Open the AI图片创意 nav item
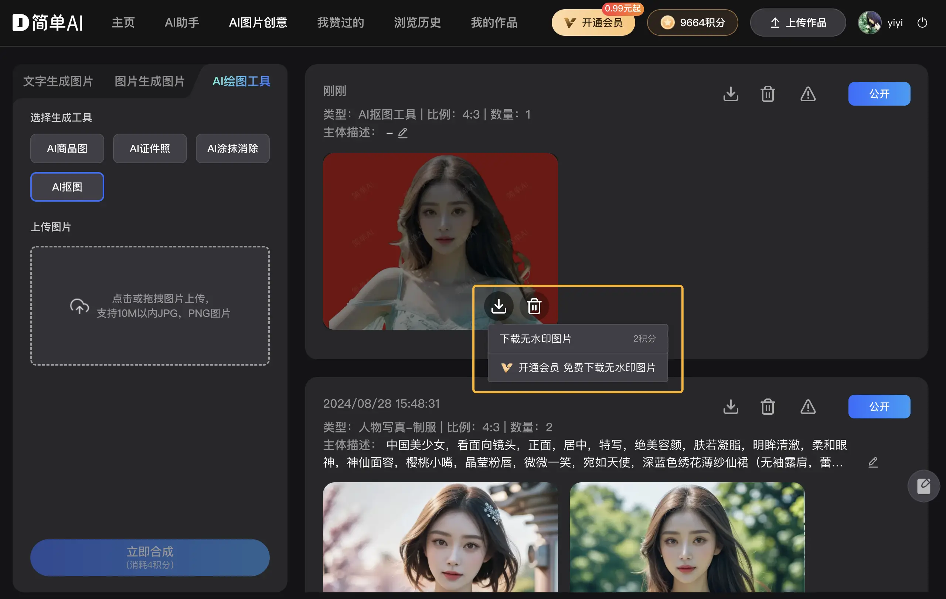Image resolution: width=946 pixels, height=599 pixels. [x=258, y=23]
